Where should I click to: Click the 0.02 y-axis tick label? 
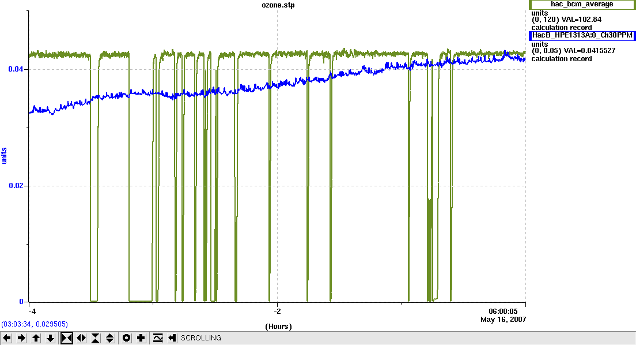(16, 186)
